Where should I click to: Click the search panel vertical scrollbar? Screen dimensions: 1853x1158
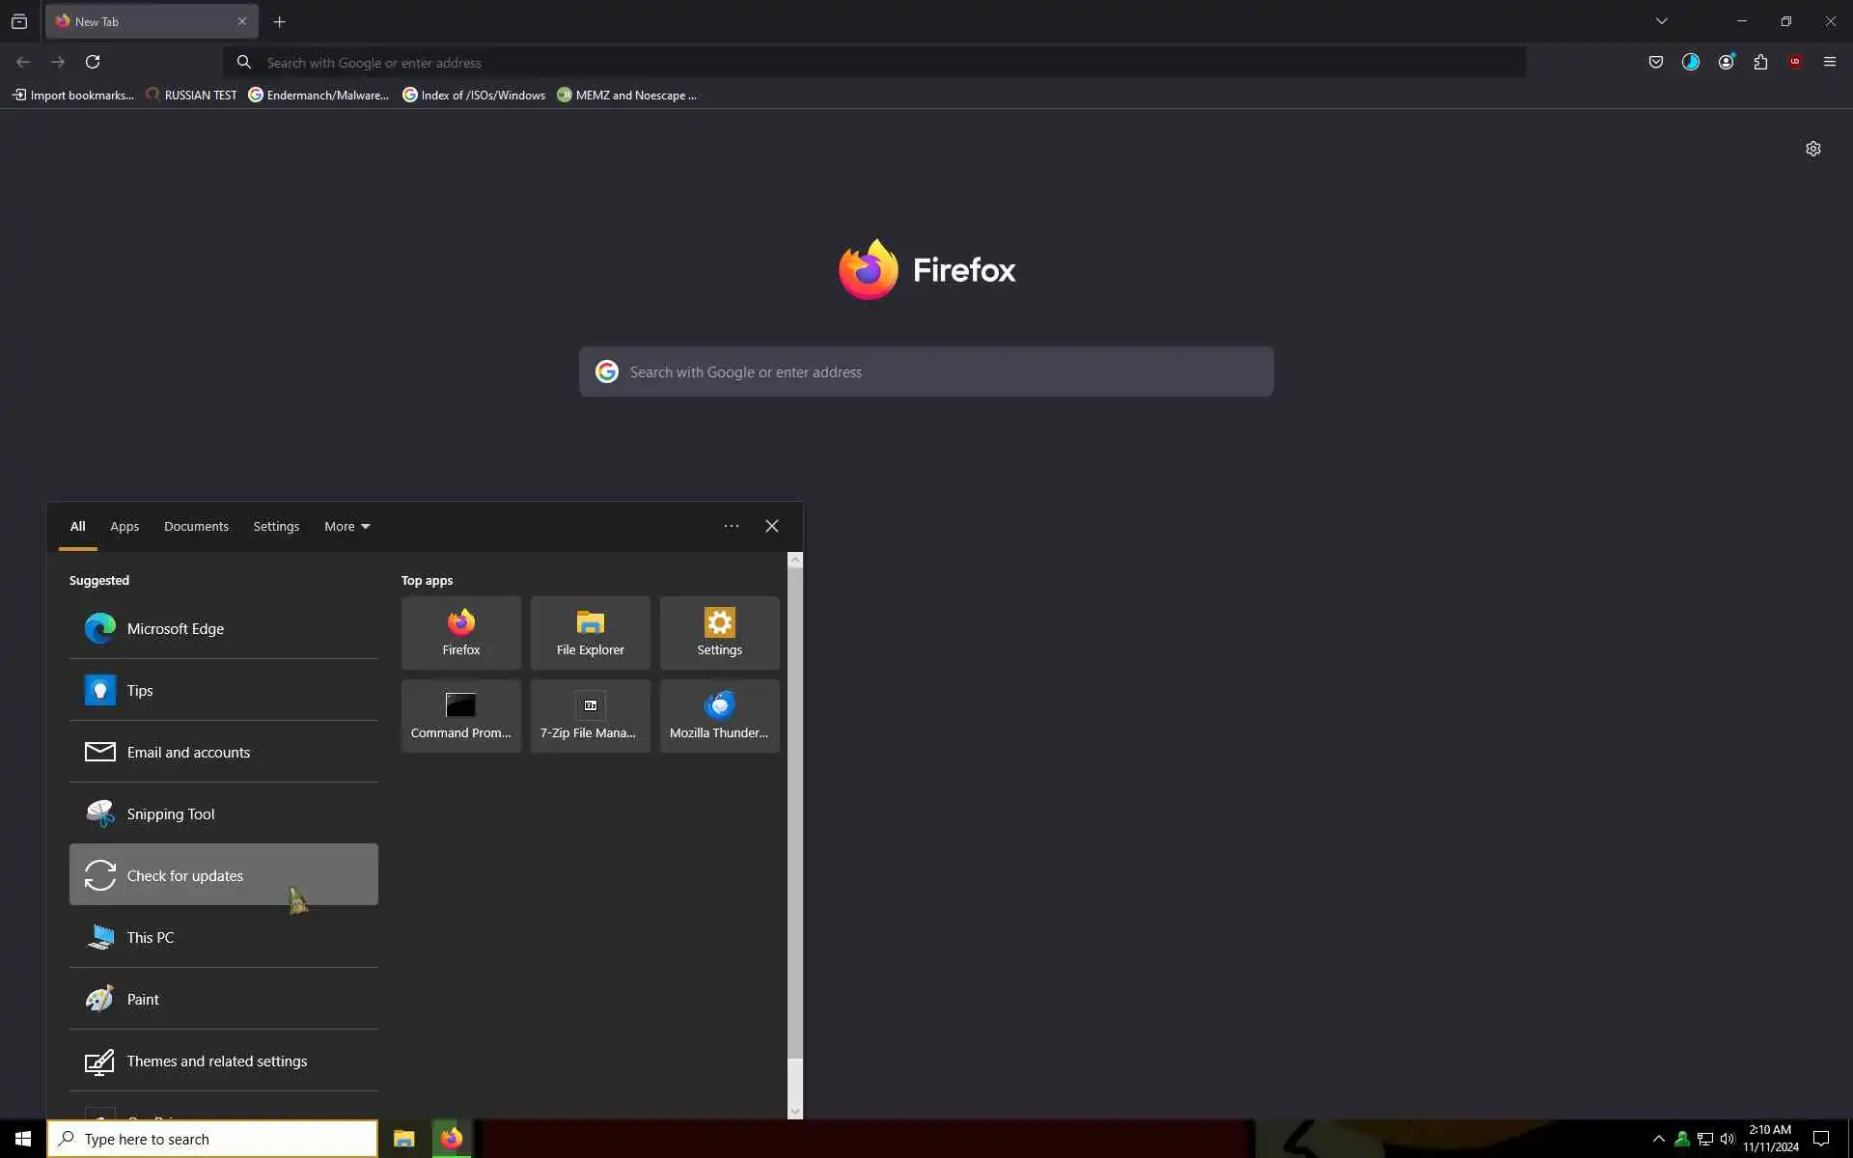pos(795,811)
